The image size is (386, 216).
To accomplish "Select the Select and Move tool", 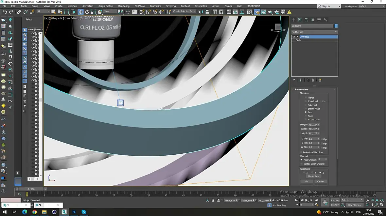I will [x=81, y=12].
